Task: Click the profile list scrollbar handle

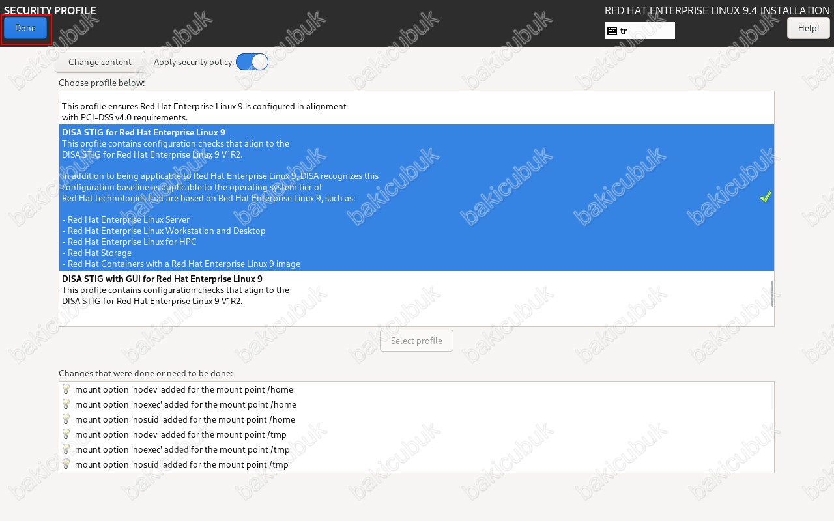Action: [x=772, y=294]
